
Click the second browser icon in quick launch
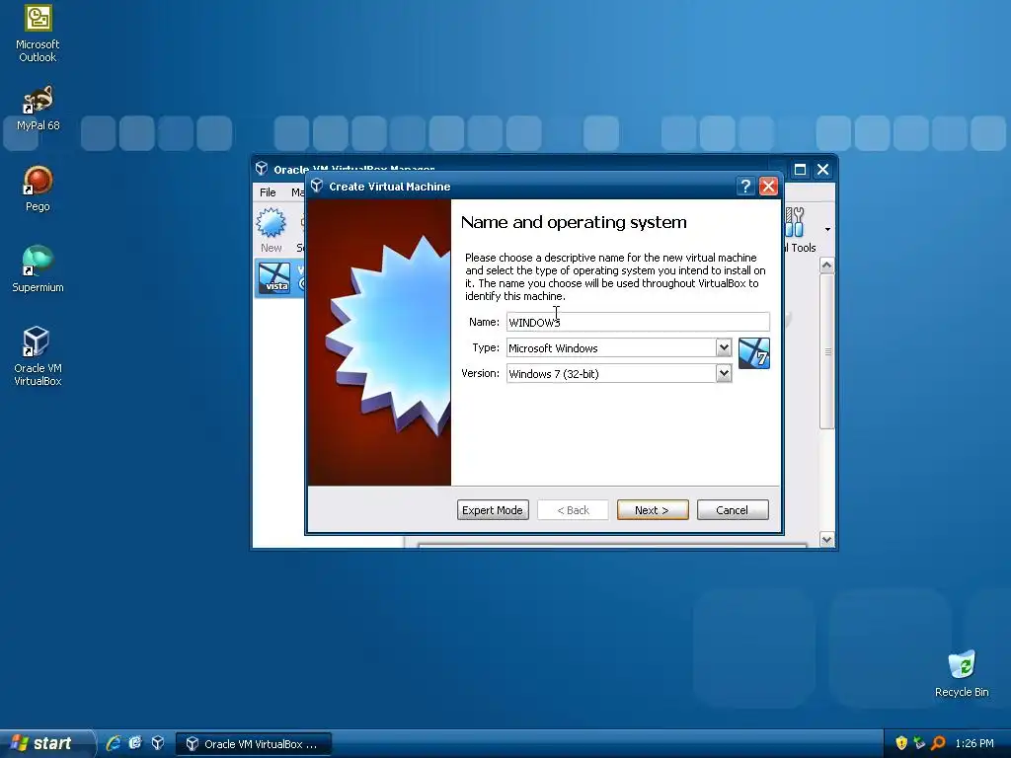coord(135,743)
